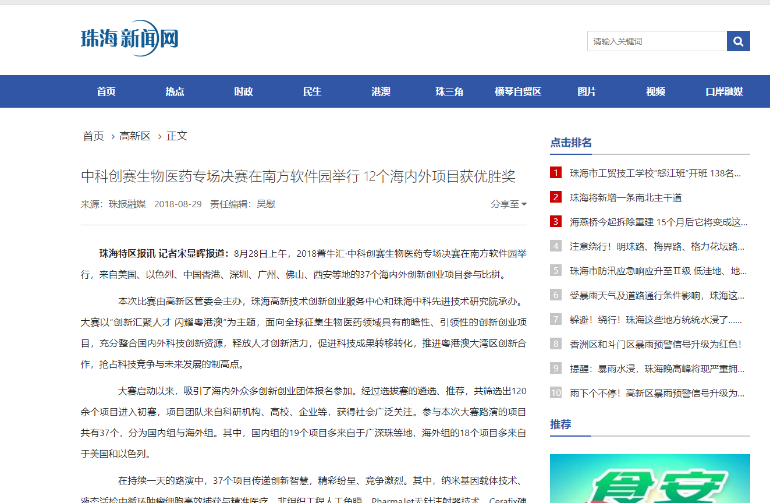Open ranked article 海燕桥今起拆除重建
This screenshot has height=503, width=770.
click(659, 222)
